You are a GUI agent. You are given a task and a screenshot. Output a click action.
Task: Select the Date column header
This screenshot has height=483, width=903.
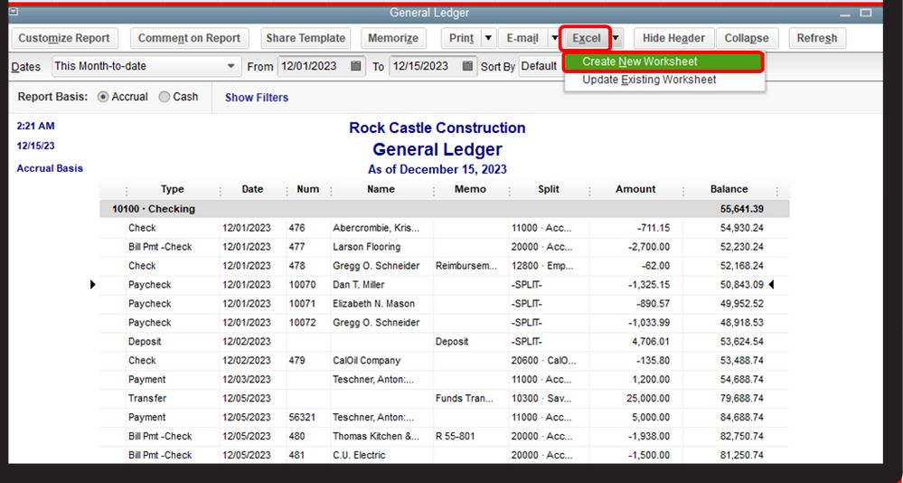pos(252,189)
